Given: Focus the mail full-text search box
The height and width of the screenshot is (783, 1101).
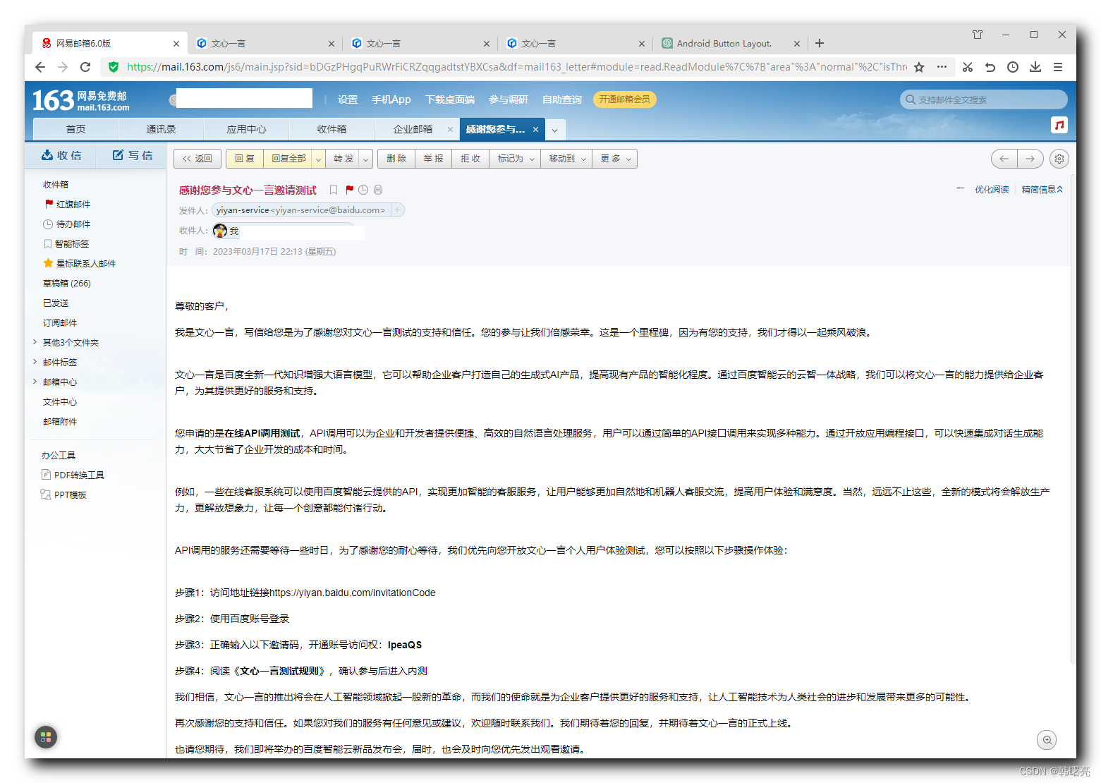Looking at the screenshot, I should tap(984, 99).
